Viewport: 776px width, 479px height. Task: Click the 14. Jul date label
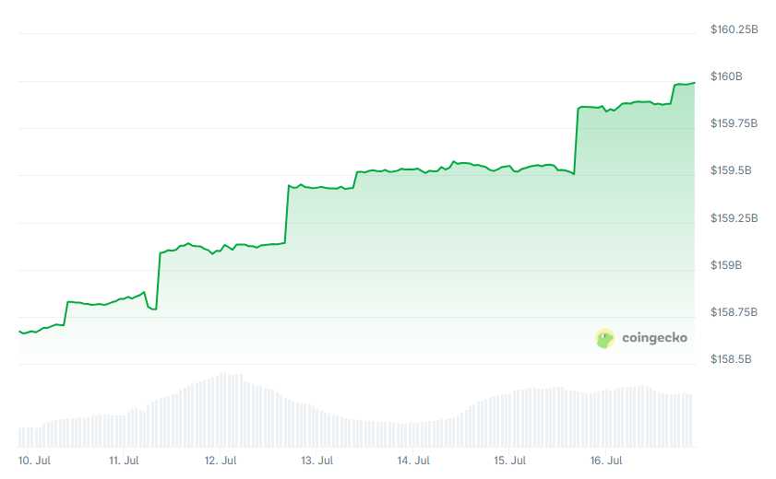[x=413, y=460]
